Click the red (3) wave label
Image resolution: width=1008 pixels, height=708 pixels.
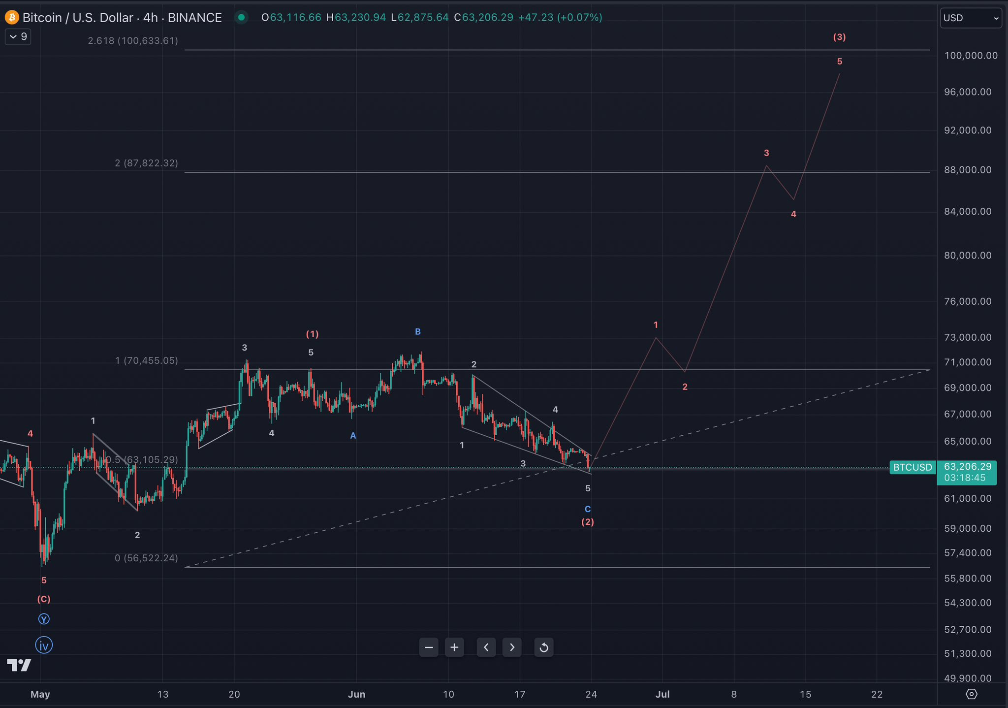pos(839,37)
